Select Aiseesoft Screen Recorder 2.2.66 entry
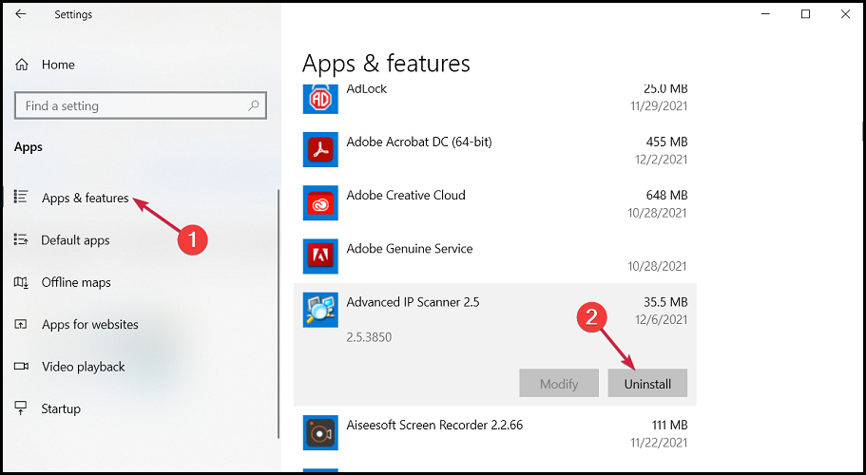 434,425
